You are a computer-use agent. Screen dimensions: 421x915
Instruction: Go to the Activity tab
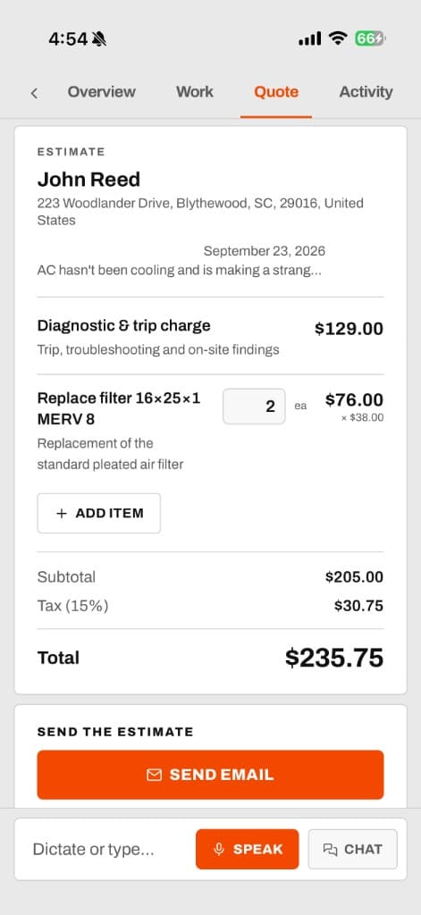pyautogui.click(x=366, y=92)
